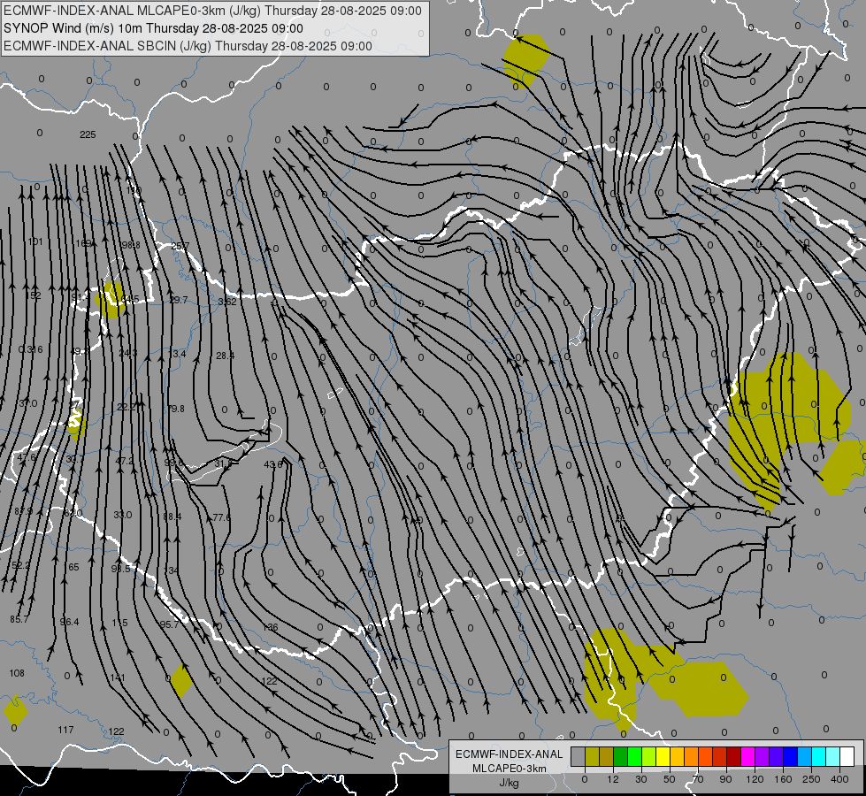Screen dimensions: 866x796
Task: Pick the dark green legend swatch
Action: coord(621,756)
